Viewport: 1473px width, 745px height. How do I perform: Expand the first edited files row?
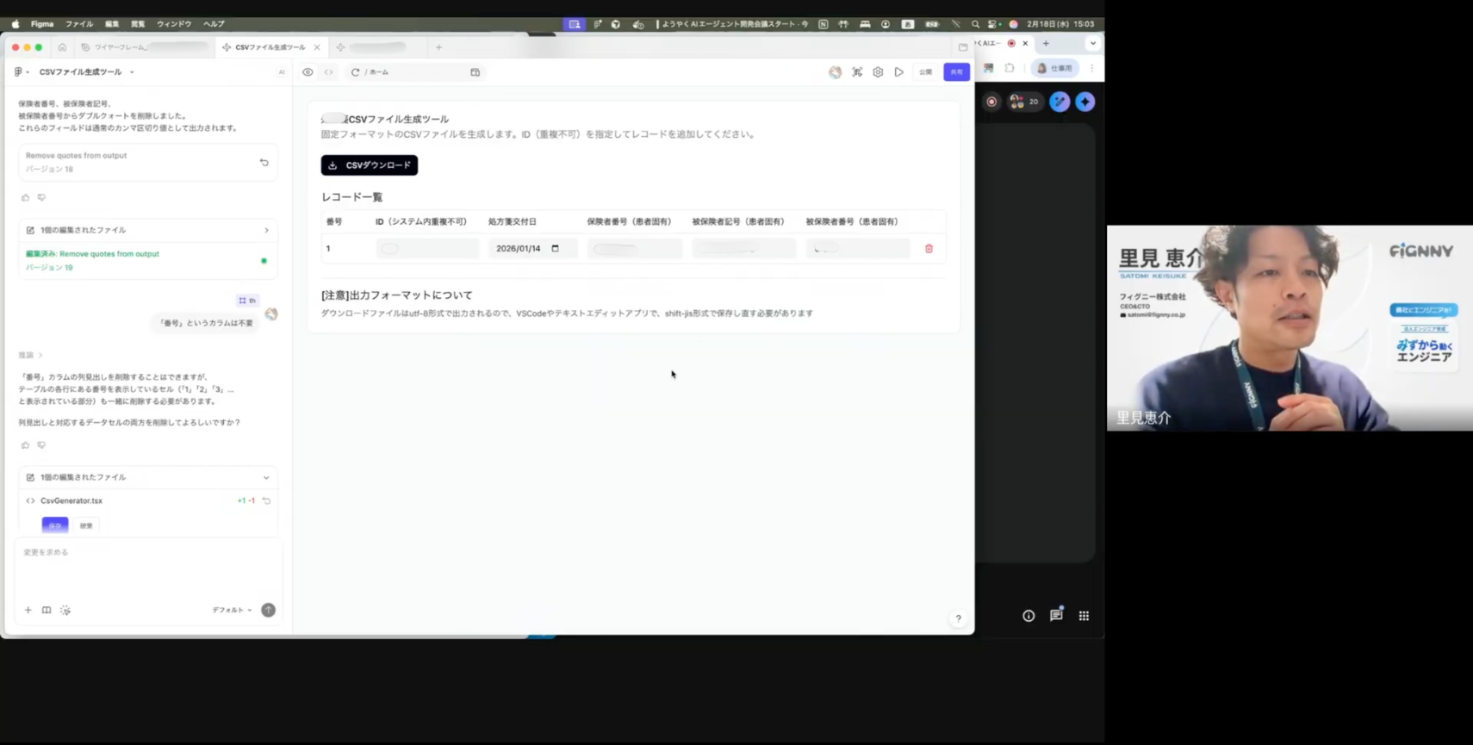148,230
